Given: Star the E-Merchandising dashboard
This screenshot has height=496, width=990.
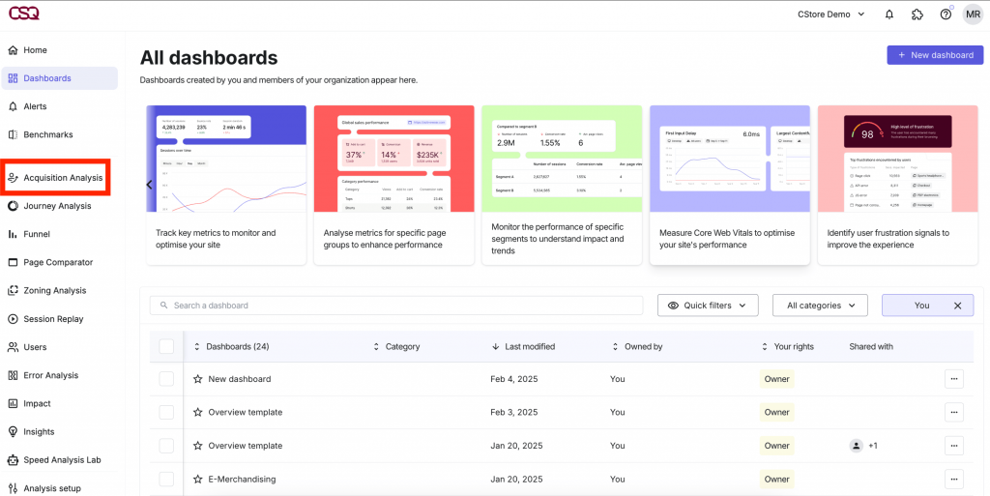Looking at the screenshot, I should tap(197, 479).
